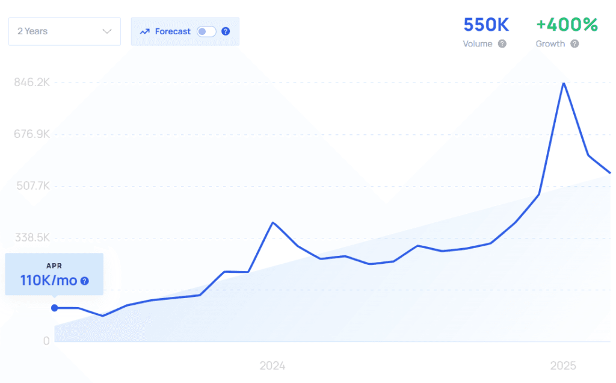Click the 550K volume figure
Screen dimensions: 616x383
click(486, 25)
